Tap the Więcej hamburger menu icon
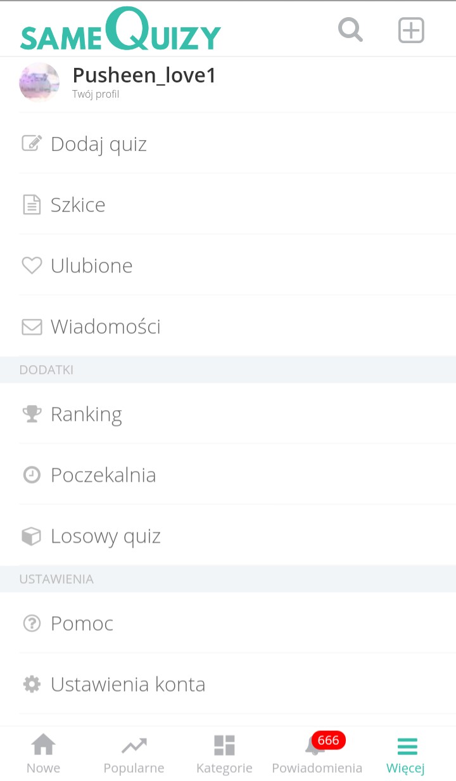Screen dimensions: 456x781 [x=405, y=746]
